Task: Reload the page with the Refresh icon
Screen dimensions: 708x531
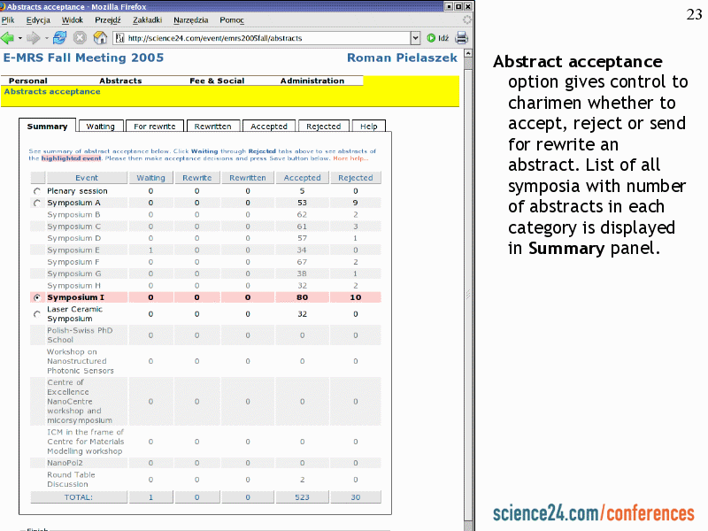Action: [x=60, y=38]
